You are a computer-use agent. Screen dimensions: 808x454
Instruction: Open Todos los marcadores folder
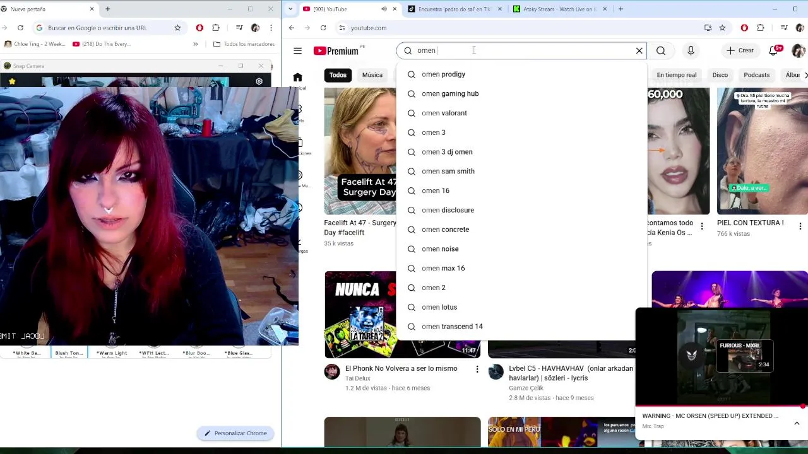coord(244,44)
